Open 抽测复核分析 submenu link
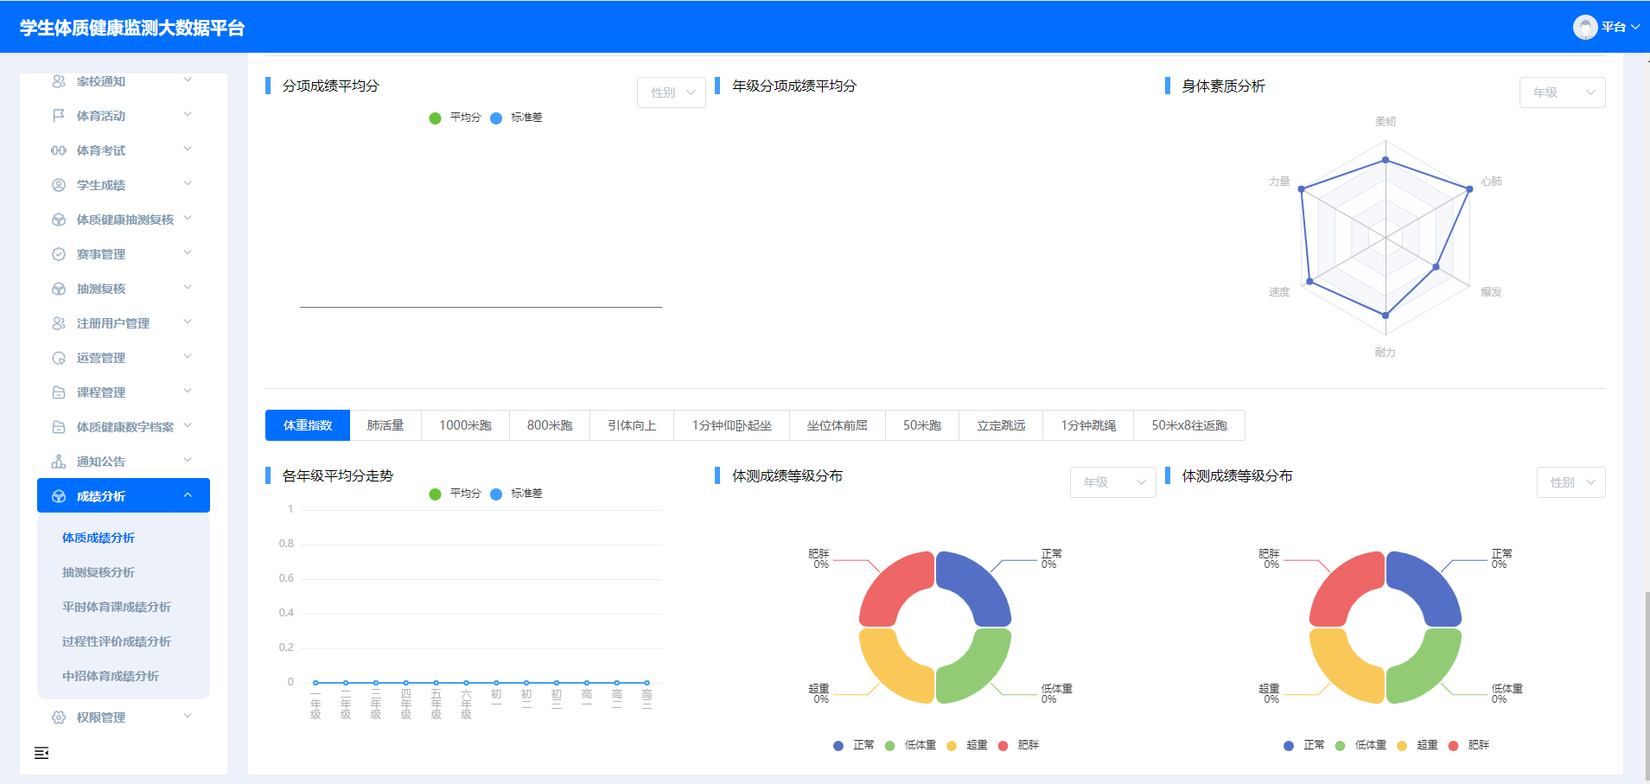Viewport: 1650px width, 784px height. click(x=99, y=572)
